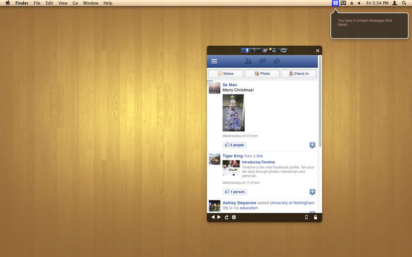Open the Window menu

[91, 3]
